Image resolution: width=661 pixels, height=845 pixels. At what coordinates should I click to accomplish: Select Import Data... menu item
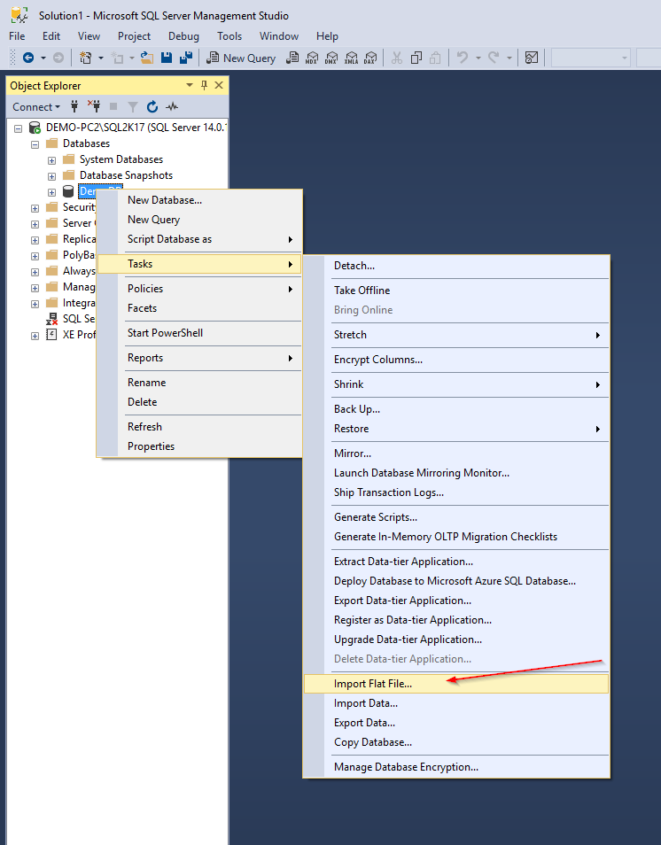(456, 702)
